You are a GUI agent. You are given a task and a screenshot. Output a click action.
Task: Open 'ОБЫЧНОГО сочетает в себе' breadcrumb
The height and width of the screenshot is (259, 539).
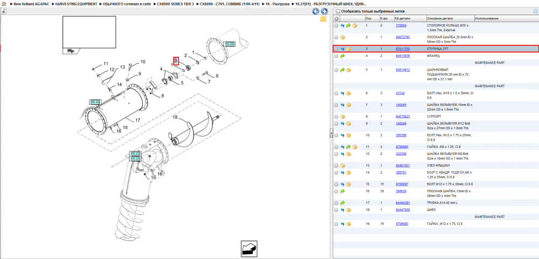click(x=127, y=4)
